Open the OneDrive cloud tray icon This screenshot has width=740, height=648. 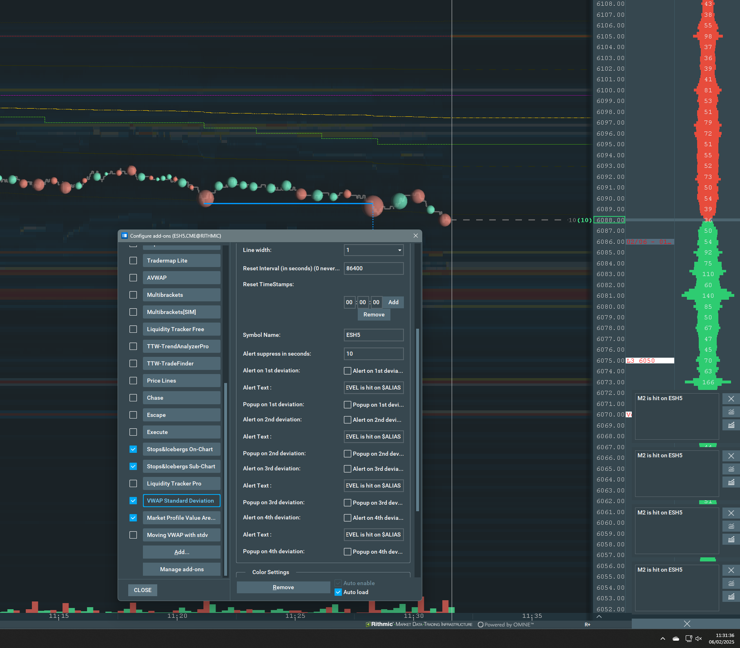click(676, 639)
